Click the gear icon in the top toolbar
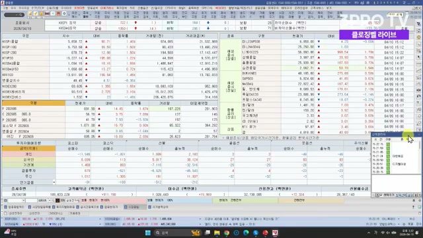This screenshot has height=238, width=423. point(64,13)
